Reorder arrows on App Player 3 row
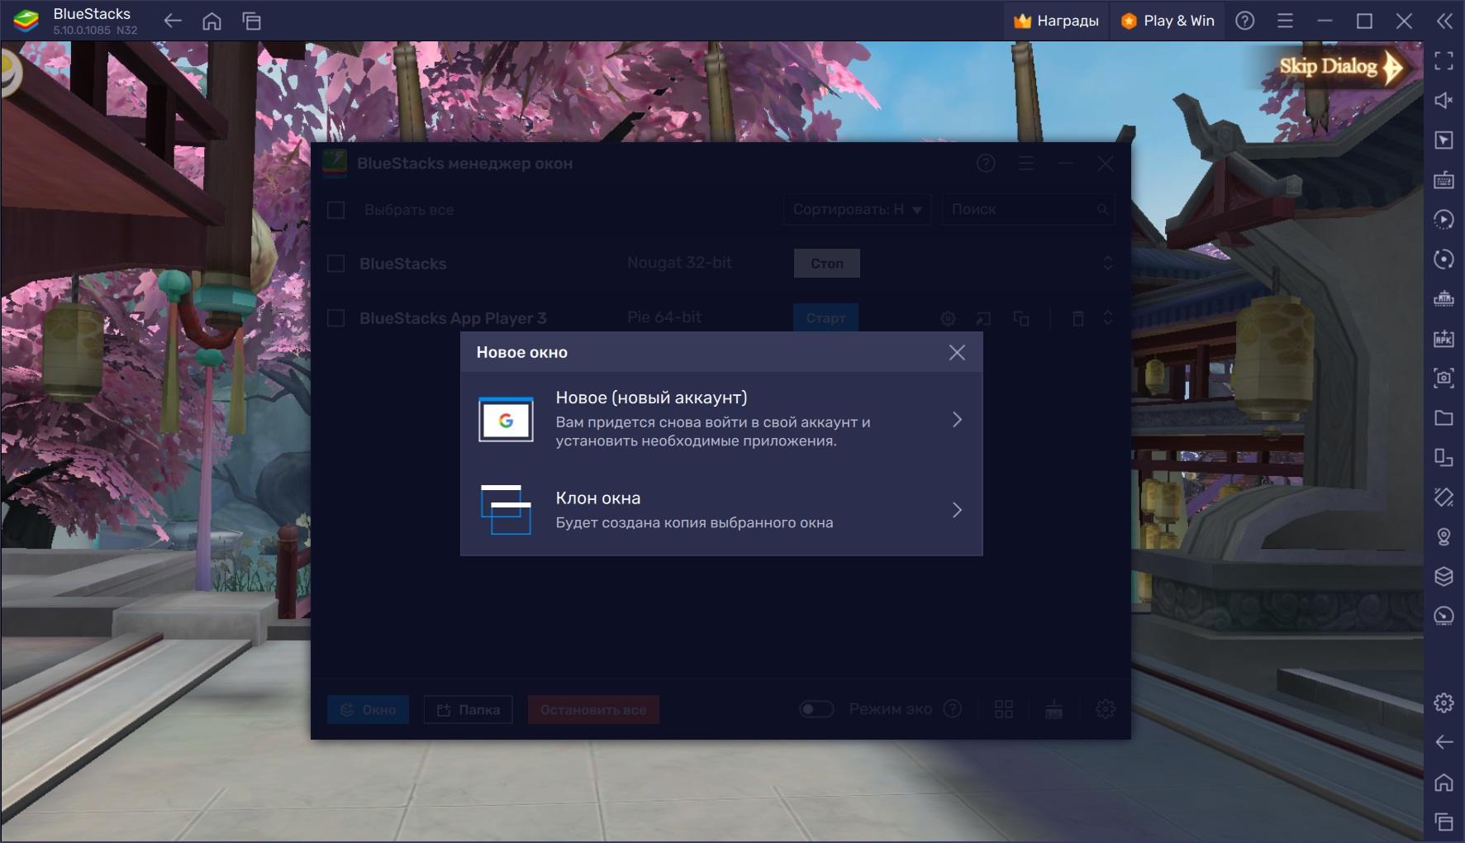 1108,317
